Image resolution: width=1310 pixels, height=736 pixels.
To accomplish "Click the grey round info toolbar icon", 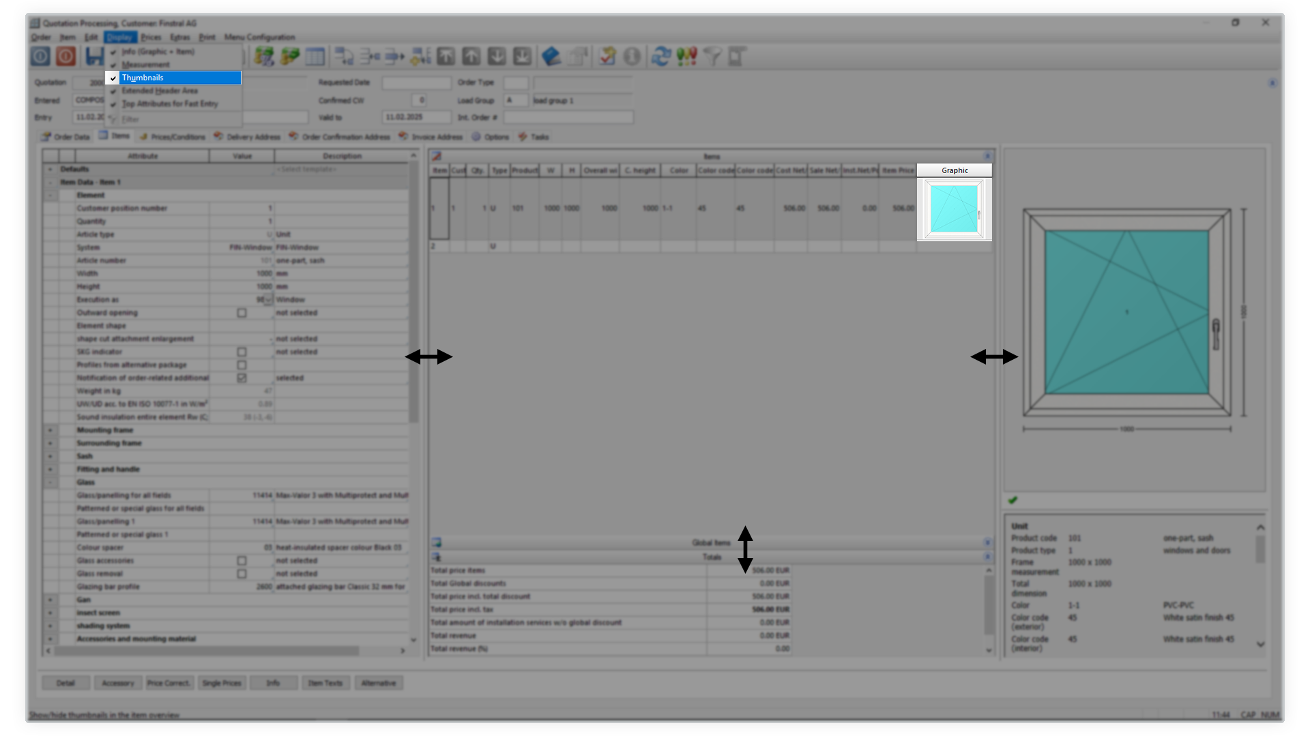I will click(x=632, y=56).
